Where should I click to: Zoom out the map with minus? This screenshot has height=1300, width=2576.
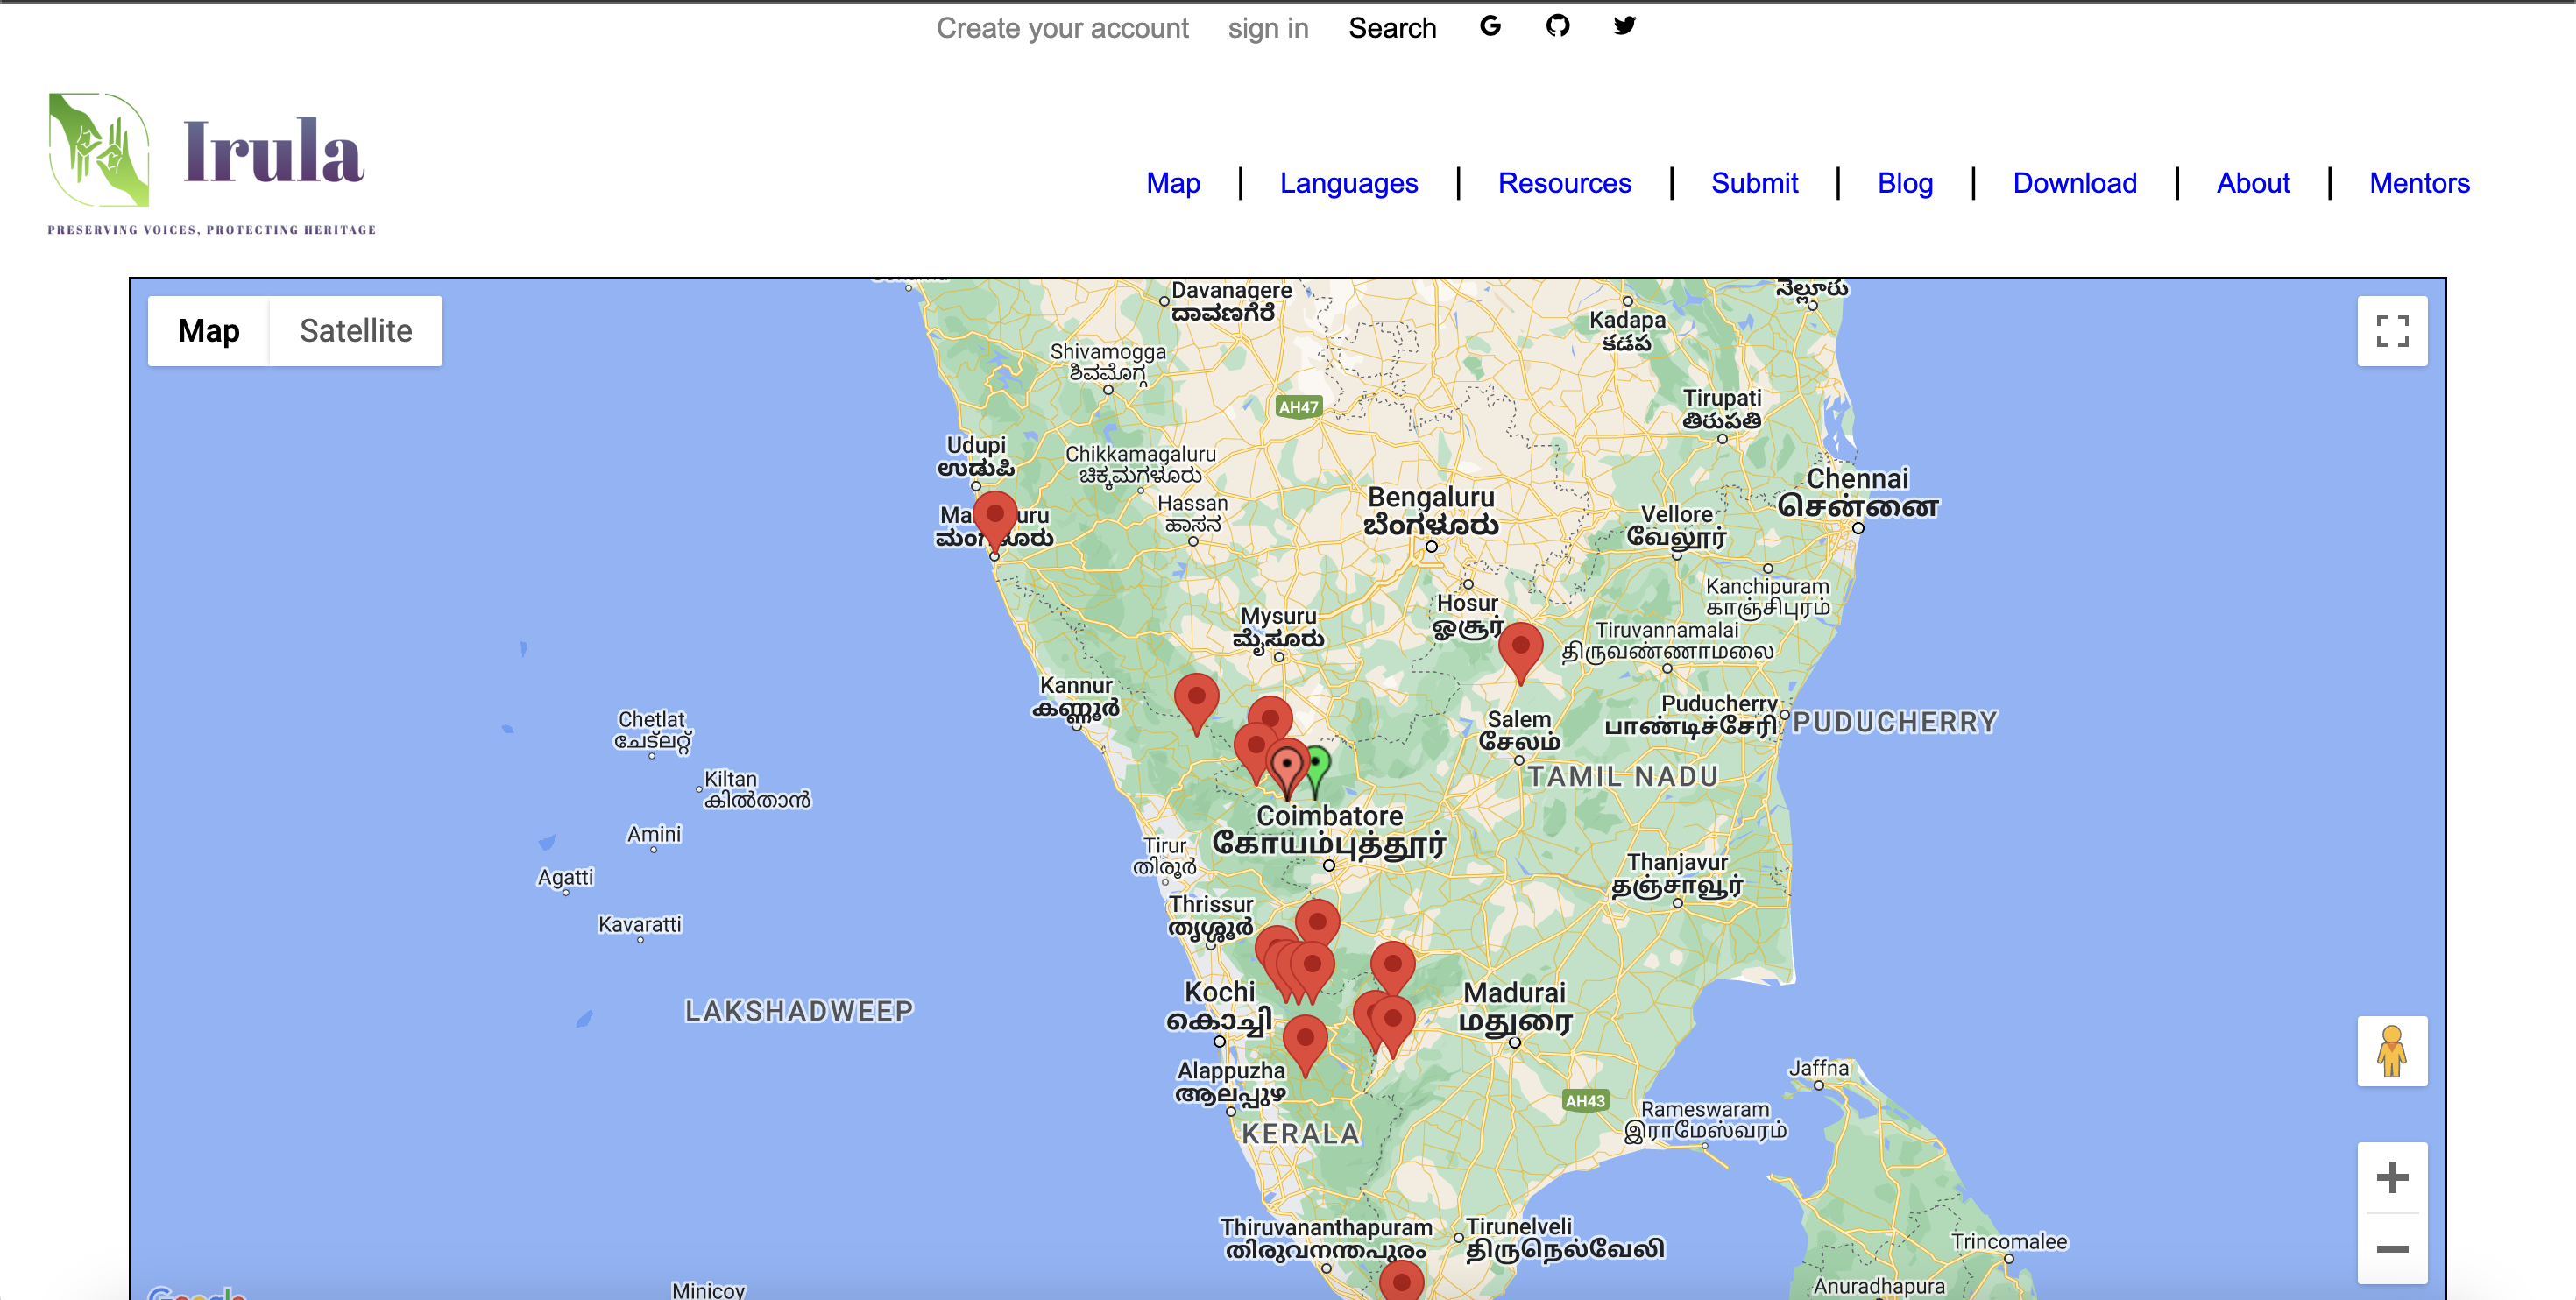tap(2391, 1248)
